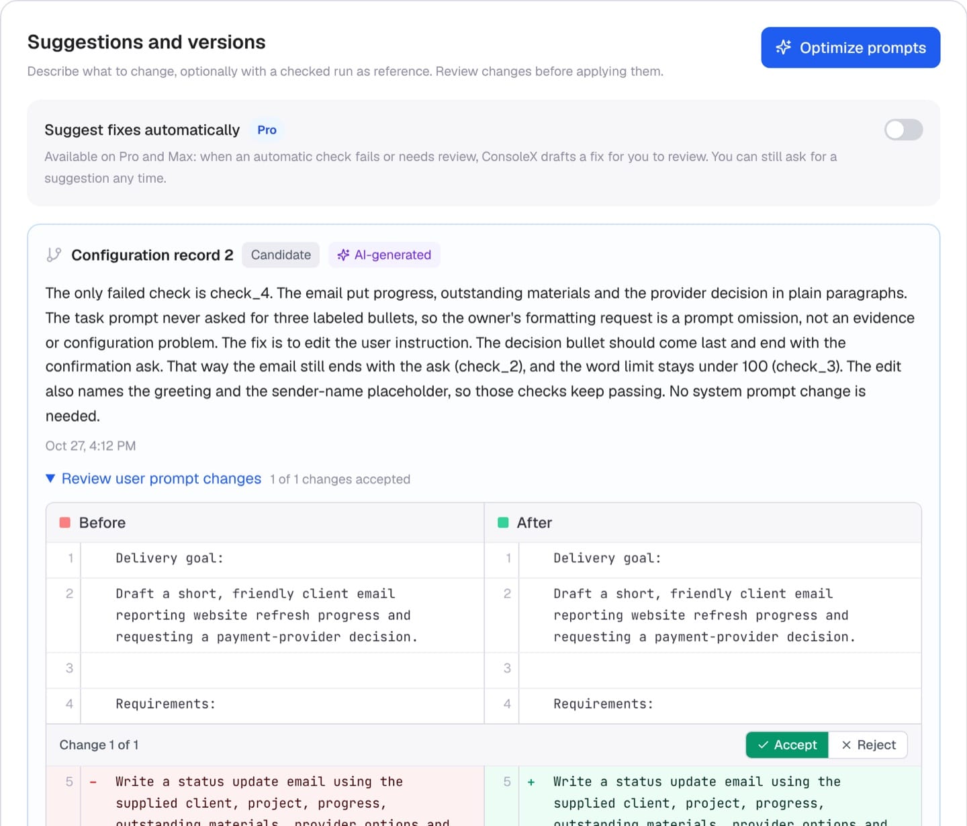This screenshot has width=967, height=826.
Task: Collapse Review user prompt changes triangle
Action: click(x=50, y=478)
